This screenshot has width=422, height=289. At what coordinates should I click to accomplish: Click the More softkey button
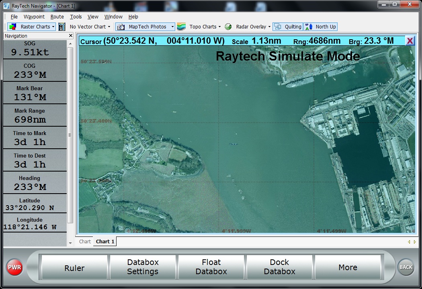coord(348,267)
